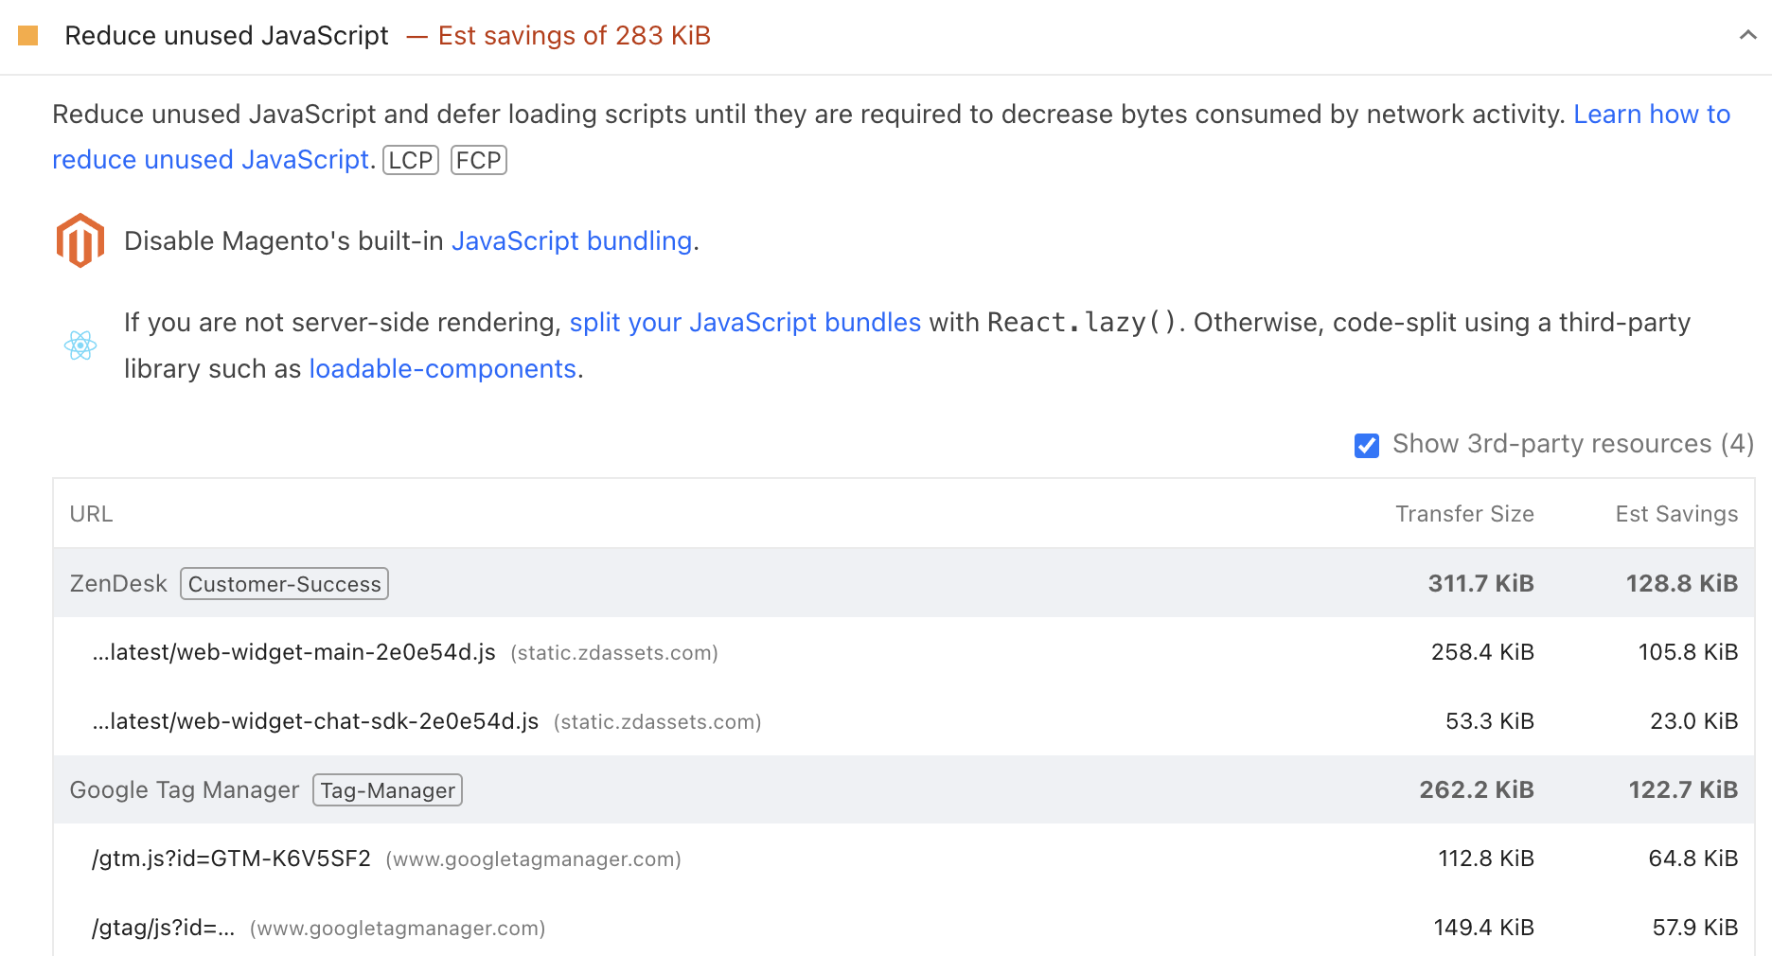Open the JavaScript bundling documentation link
Viewport: 1772px width, 956px height.
[x=572, y=240]
